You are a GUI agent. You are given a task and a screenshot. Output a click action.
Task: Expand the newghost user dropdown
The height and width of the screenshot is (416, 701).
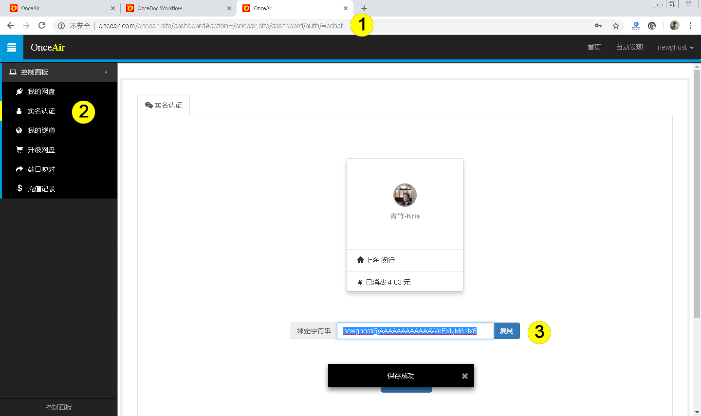point(675,47)
